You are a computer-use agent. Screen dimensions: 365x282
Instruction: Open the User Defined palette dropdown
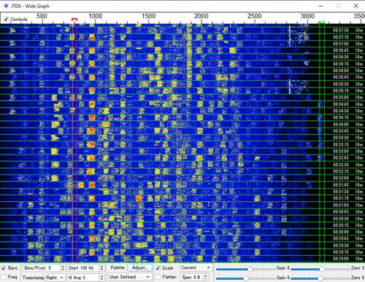click(129, 277)
